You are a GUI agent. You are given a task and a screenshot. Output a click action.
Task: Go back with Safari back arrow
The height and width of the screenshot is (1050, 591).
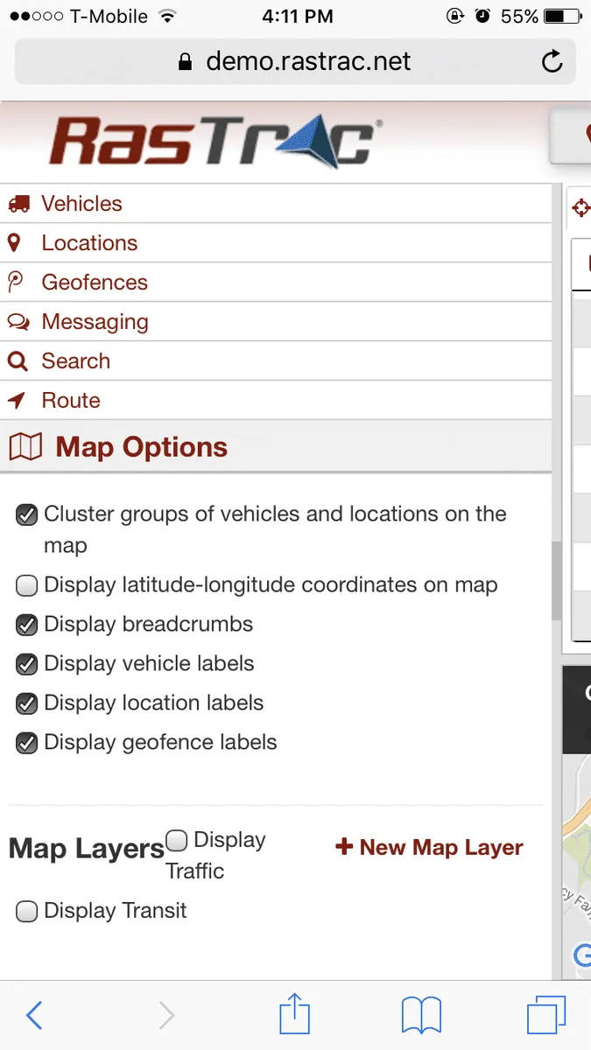(34, 1016)
